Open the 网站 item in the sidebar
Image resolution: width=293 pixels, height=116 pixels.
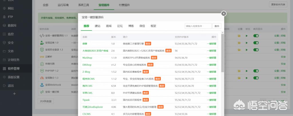coord(11,8)
